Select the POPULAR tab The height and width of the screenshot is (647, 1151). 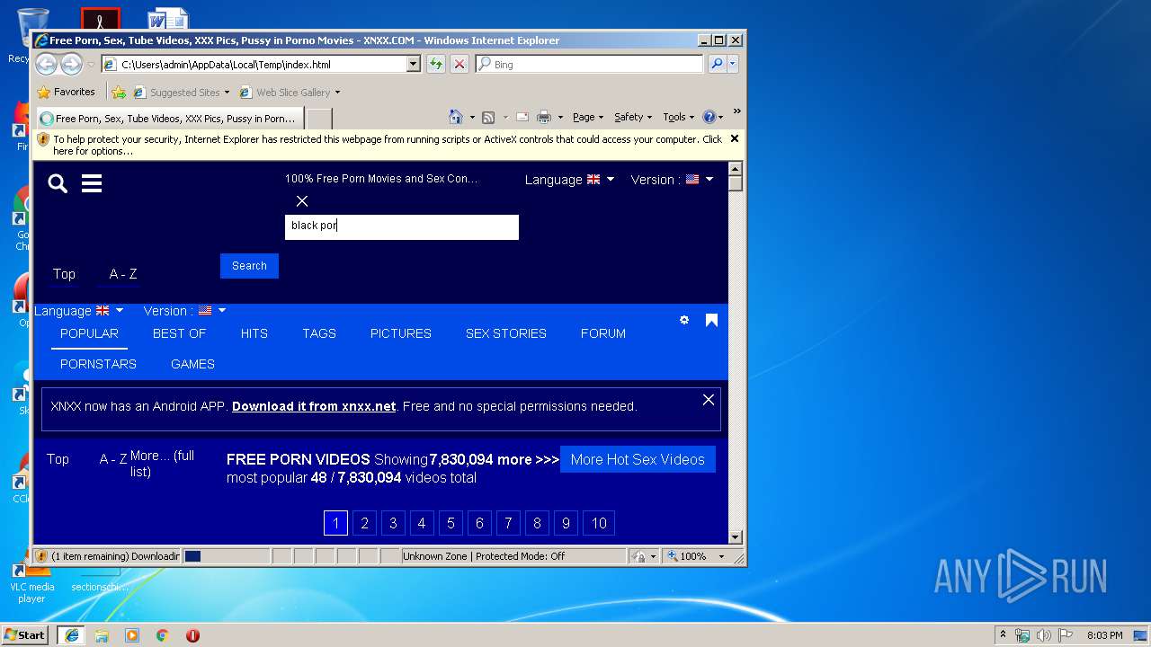[89, 333]
